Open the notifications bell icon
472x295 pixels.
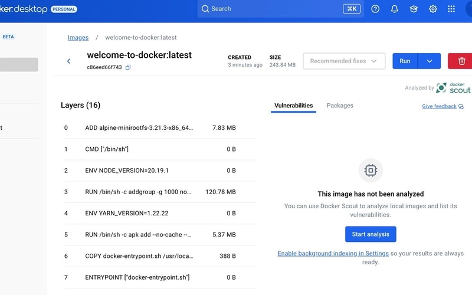click(394, 9)
